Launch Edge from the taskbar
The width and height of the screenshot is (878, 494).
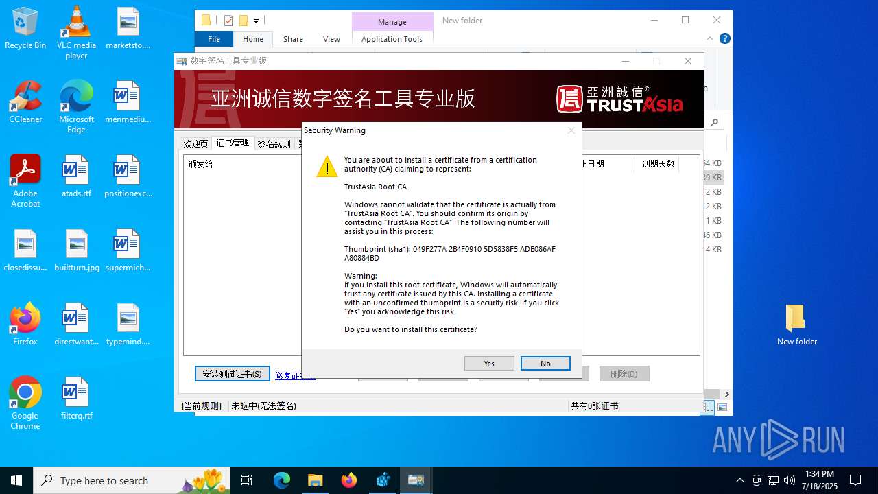(x=282, y=480)
